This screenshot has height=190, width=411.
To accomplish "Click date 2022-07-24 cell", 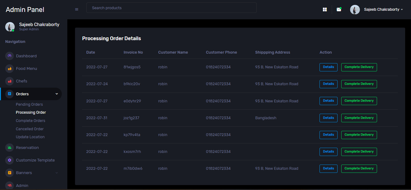I will point(97,84).
